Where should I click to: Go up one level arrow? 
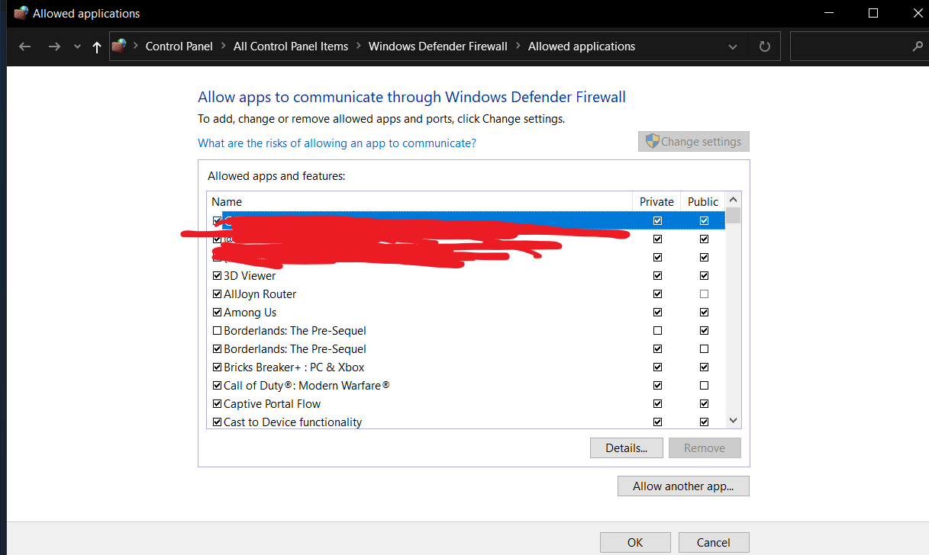[97, 47]
